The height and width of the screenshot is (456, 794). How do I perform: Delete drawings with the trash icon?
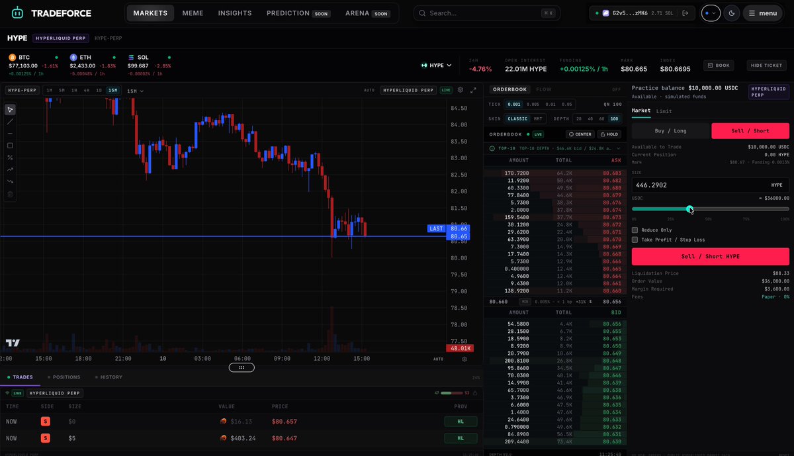tap(10, 195)
